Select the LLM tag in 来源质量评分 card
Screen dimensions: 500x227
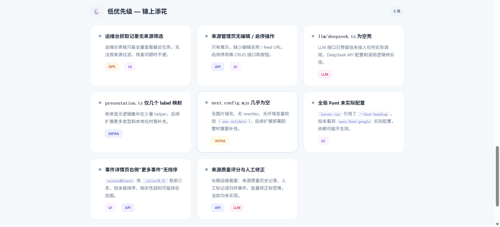point(237,208)
